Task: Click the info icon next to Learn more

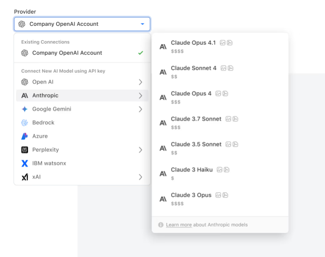Action: pyautogui.click(x=161, y=225)
